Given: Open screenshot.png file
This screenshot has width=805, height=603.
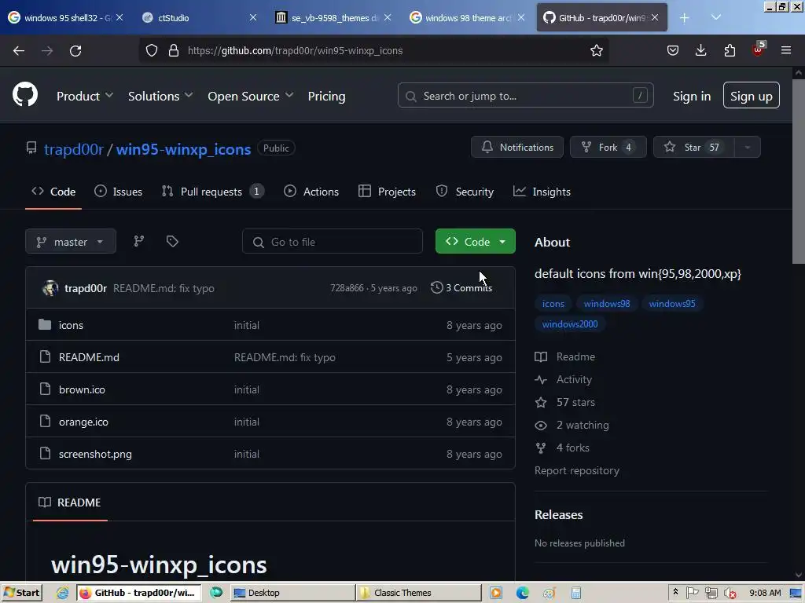Looking at the screenshot, I should coord(95,455).
